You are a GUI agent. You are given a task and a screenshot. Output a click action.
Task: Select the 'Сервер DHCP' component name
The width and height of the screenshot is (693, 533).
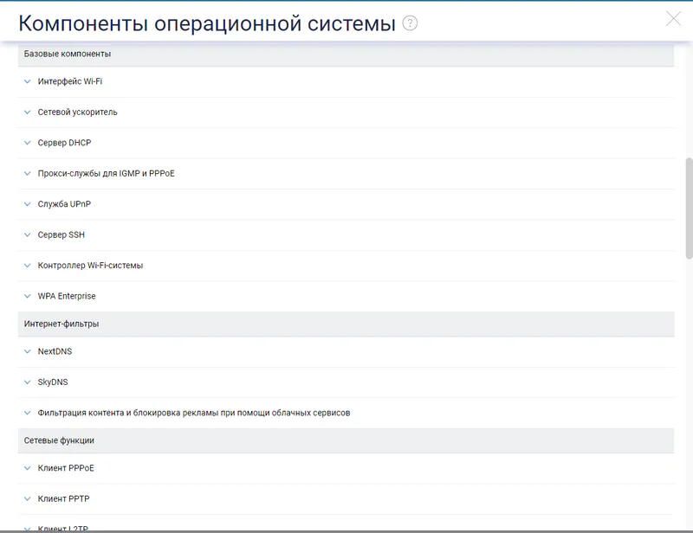tap(64, 143)
